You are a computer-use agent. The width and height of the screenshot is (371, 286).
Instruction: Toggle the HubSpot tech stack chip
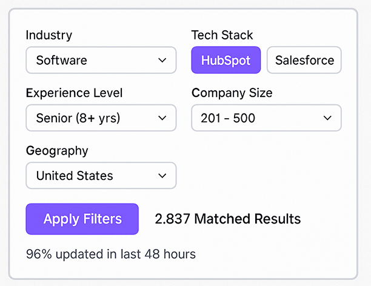tap(226, 60)
